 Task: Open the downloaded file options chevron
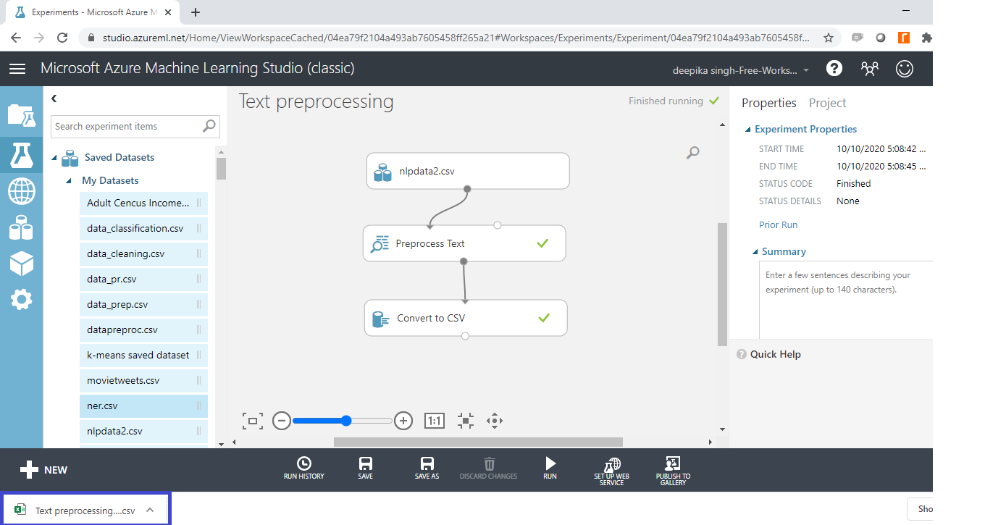[x=150, y=510]
